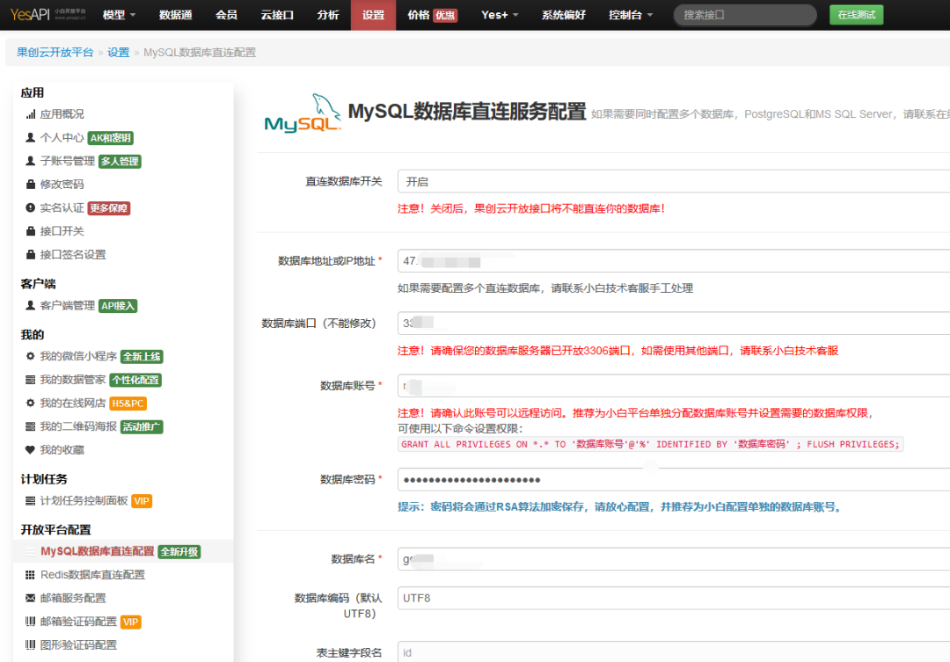Viewport: 950px width, 662px height.
Task: Go to 我的数据管家 in the sidebar
Action: [73, 380]
